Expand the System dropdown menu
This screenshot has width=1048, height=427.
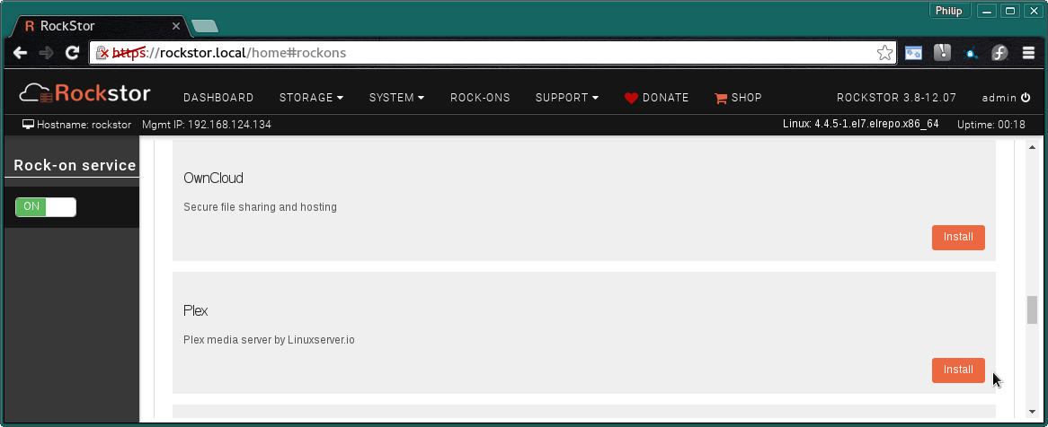(397, 98)
